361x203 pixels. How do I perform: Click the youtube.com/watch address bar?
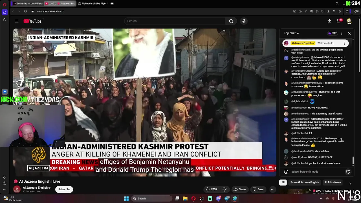click(x=50, y=11)
